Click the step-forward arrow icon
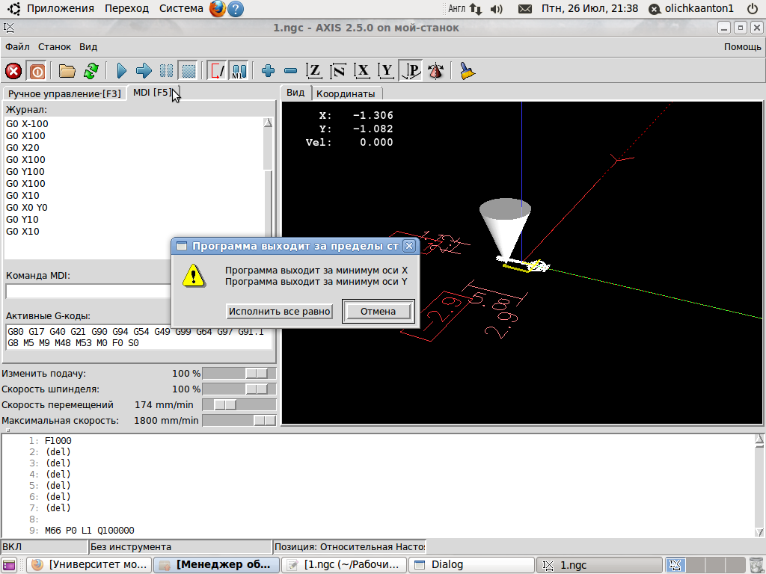The height and width of the screenshot is (574, 766). coord(144,71)
